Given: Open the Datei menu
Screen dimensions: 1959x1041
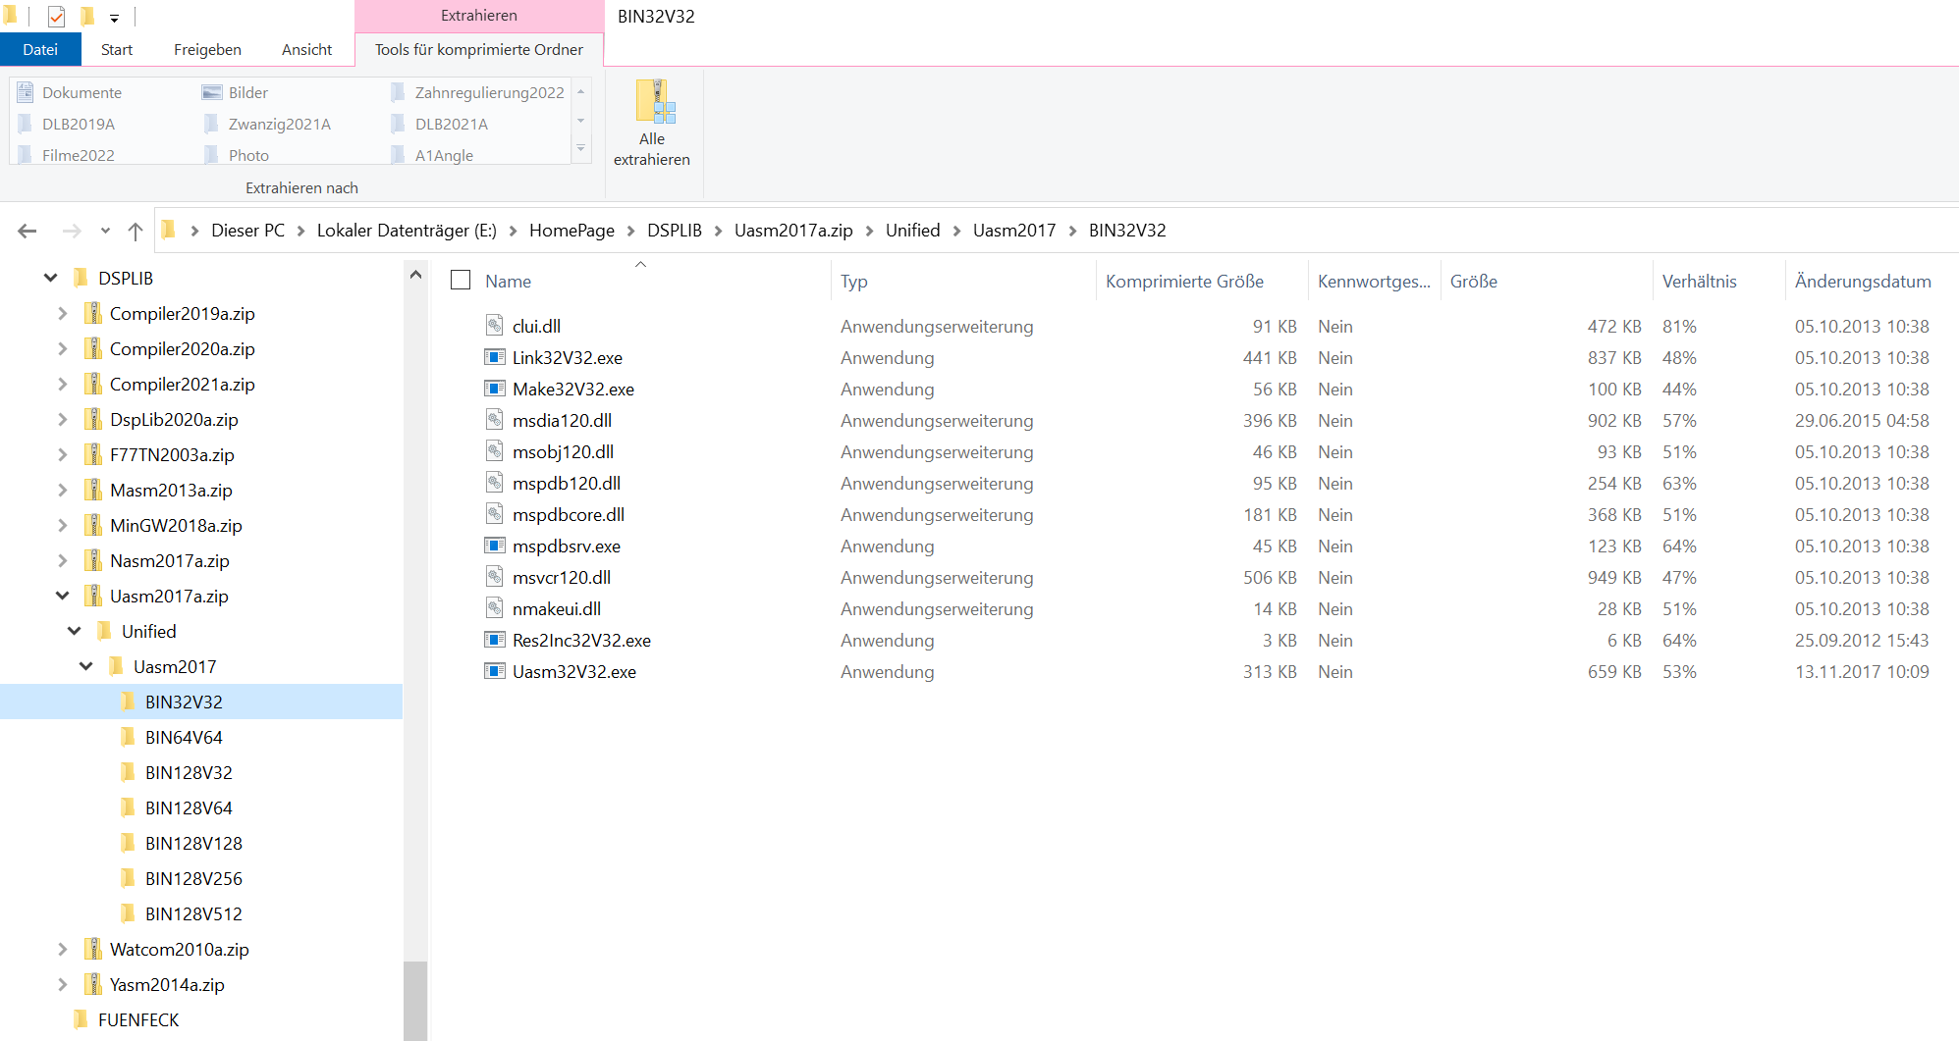Looking at the screenshot, I should coord(40,49).
